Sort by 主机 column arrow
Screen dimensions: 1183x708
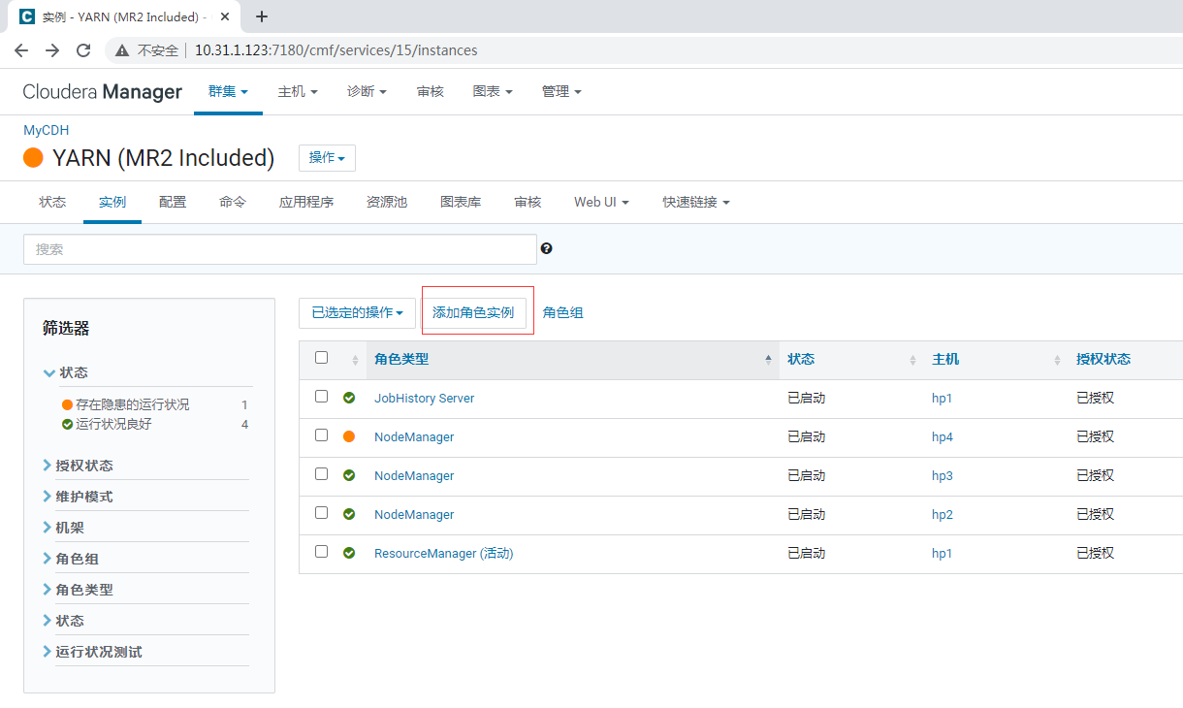click(1057, 360)
